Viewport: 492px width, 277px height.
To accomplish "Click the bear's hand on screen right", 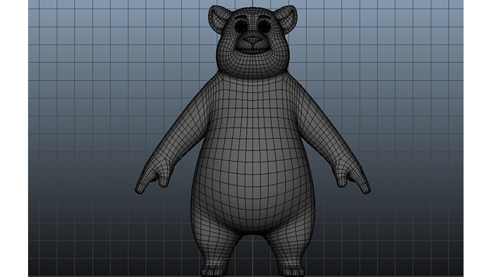I will (x=352, y=177).
